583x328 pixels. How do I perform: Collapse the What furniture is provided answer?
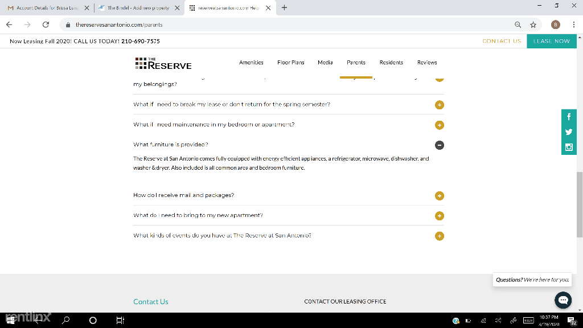click(440, 145)
